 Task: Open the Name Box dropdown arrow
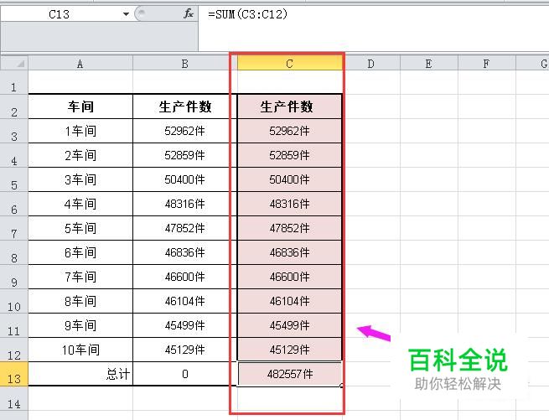[x=126, y=14]
